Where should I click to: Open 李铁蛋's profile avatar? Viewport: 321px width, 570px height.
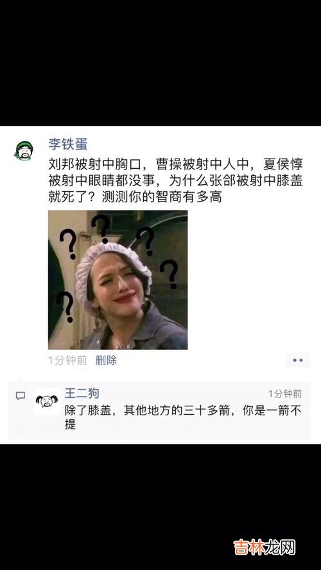(24, 151)
